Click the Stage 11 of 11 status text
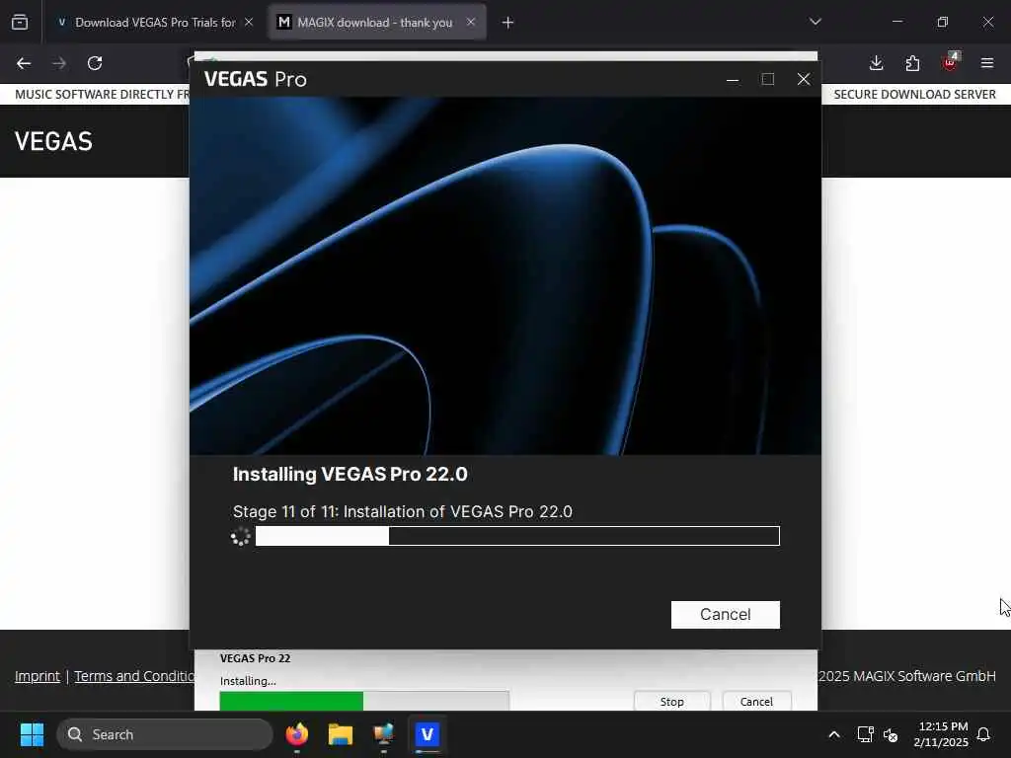The width and height of the screenshot is (1011, 758). [403, 512]
